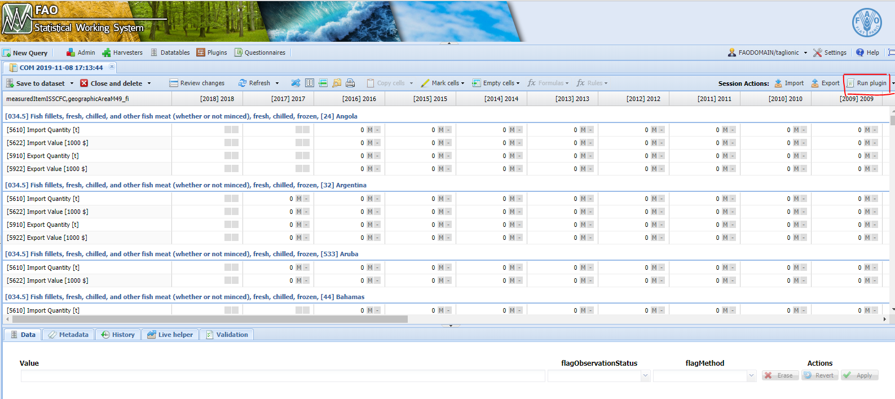Click the horizontal scrollbar of the data grid
Viewport: 895px width, 399px height.
pos(209,319)
